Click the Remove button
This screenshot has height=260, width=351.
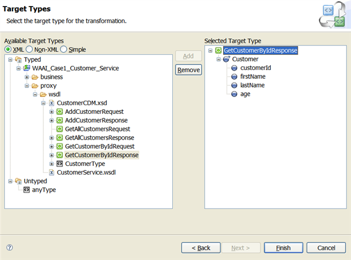[188, 70]
